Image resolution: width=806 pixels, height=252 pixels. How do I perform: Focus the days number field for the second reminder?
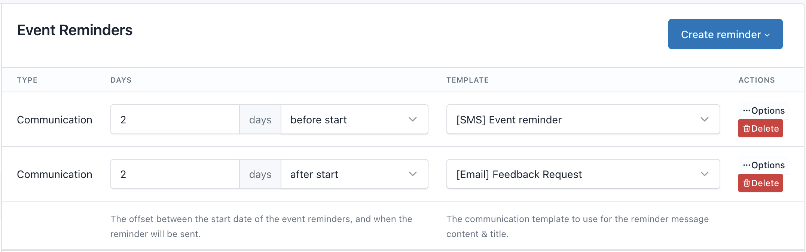coord(175,174)
